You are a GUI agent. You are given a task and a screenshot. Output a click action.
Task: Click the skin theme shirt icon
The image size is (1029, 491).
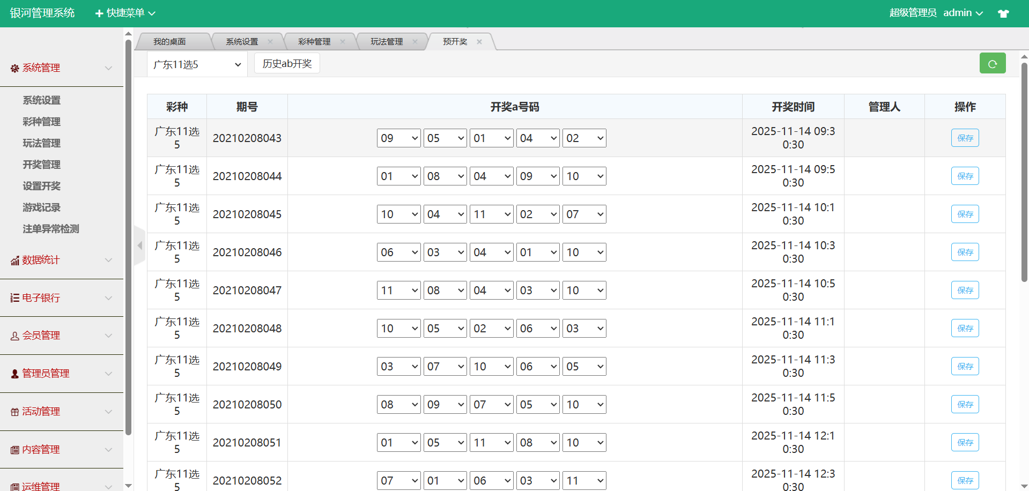point(1003,13)
